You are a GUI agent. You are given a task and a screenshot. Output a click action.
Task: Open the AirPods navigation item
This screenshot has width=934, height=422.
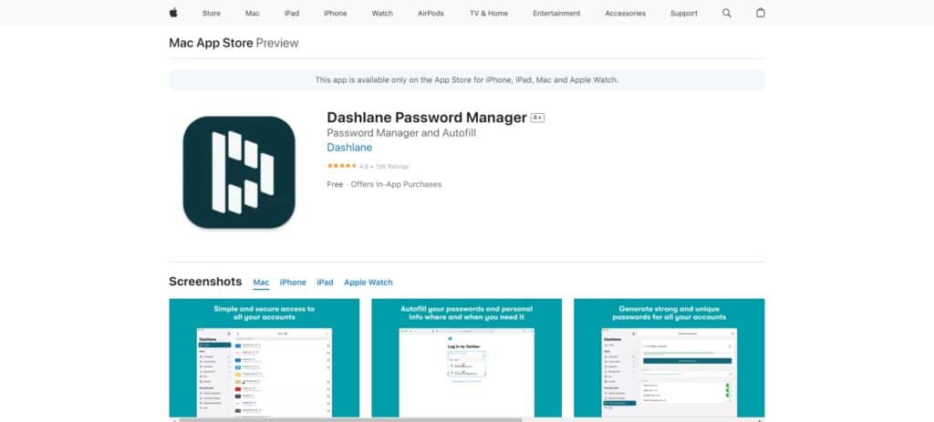[x=431, y=13]
